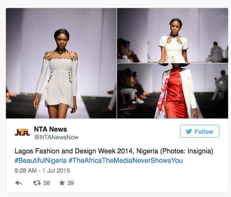This screenshot has width=231, height=197.
Task: Open the red dress with white coat photo
Action: tap(173, 91)
